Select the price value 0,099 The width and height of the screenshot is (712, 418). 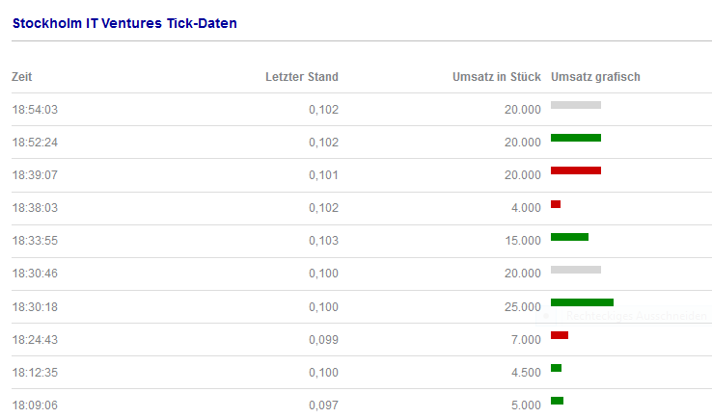pyautogui.click(x=323, y=340)
